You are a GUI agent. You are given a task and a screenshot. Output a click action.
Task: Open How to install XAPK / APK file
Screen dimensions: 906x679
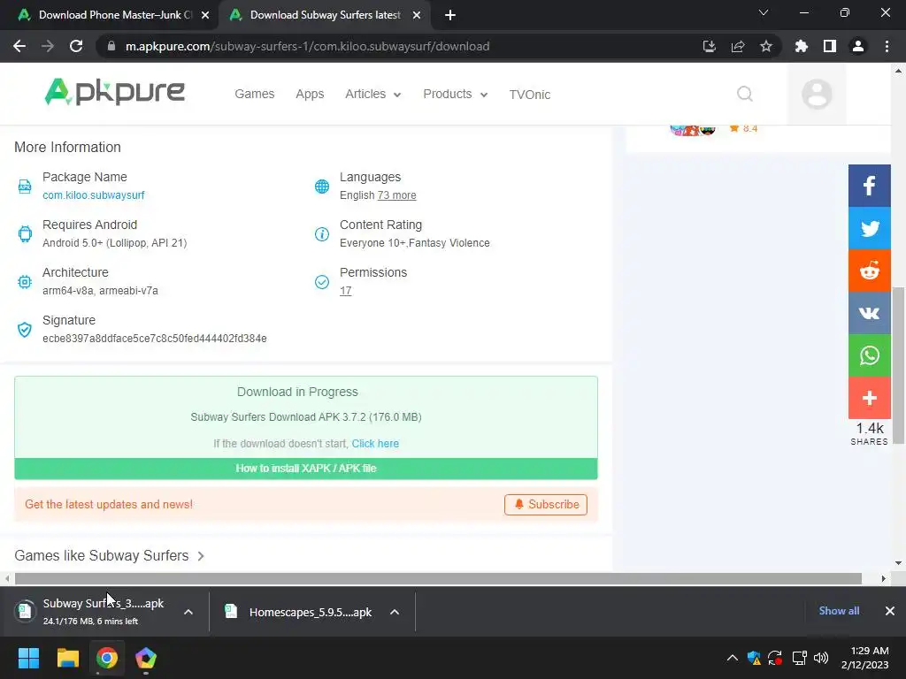tap(306, 469)
